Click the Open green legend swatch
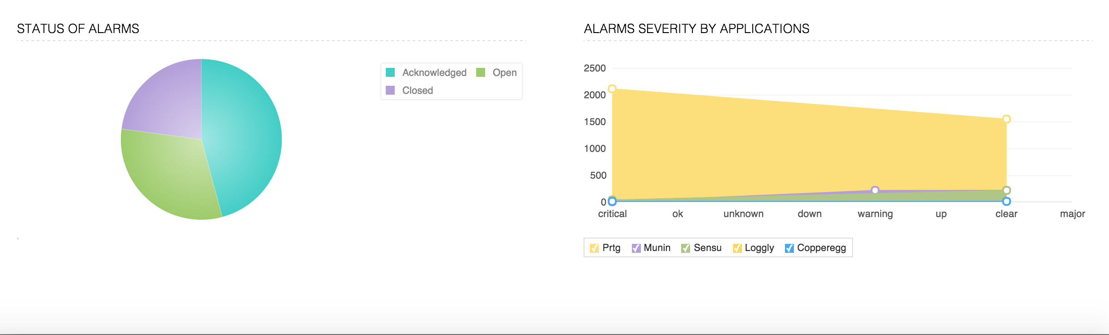The height and width of the screenshot is (335, 1109). 481,72
